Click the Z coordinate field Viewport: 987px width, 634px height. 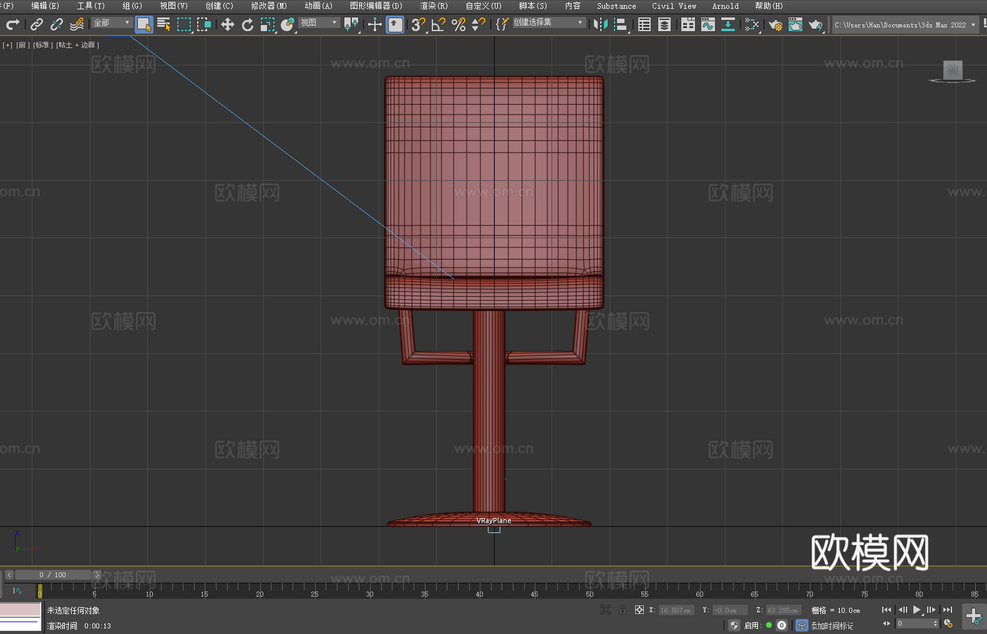pos(784,610)
